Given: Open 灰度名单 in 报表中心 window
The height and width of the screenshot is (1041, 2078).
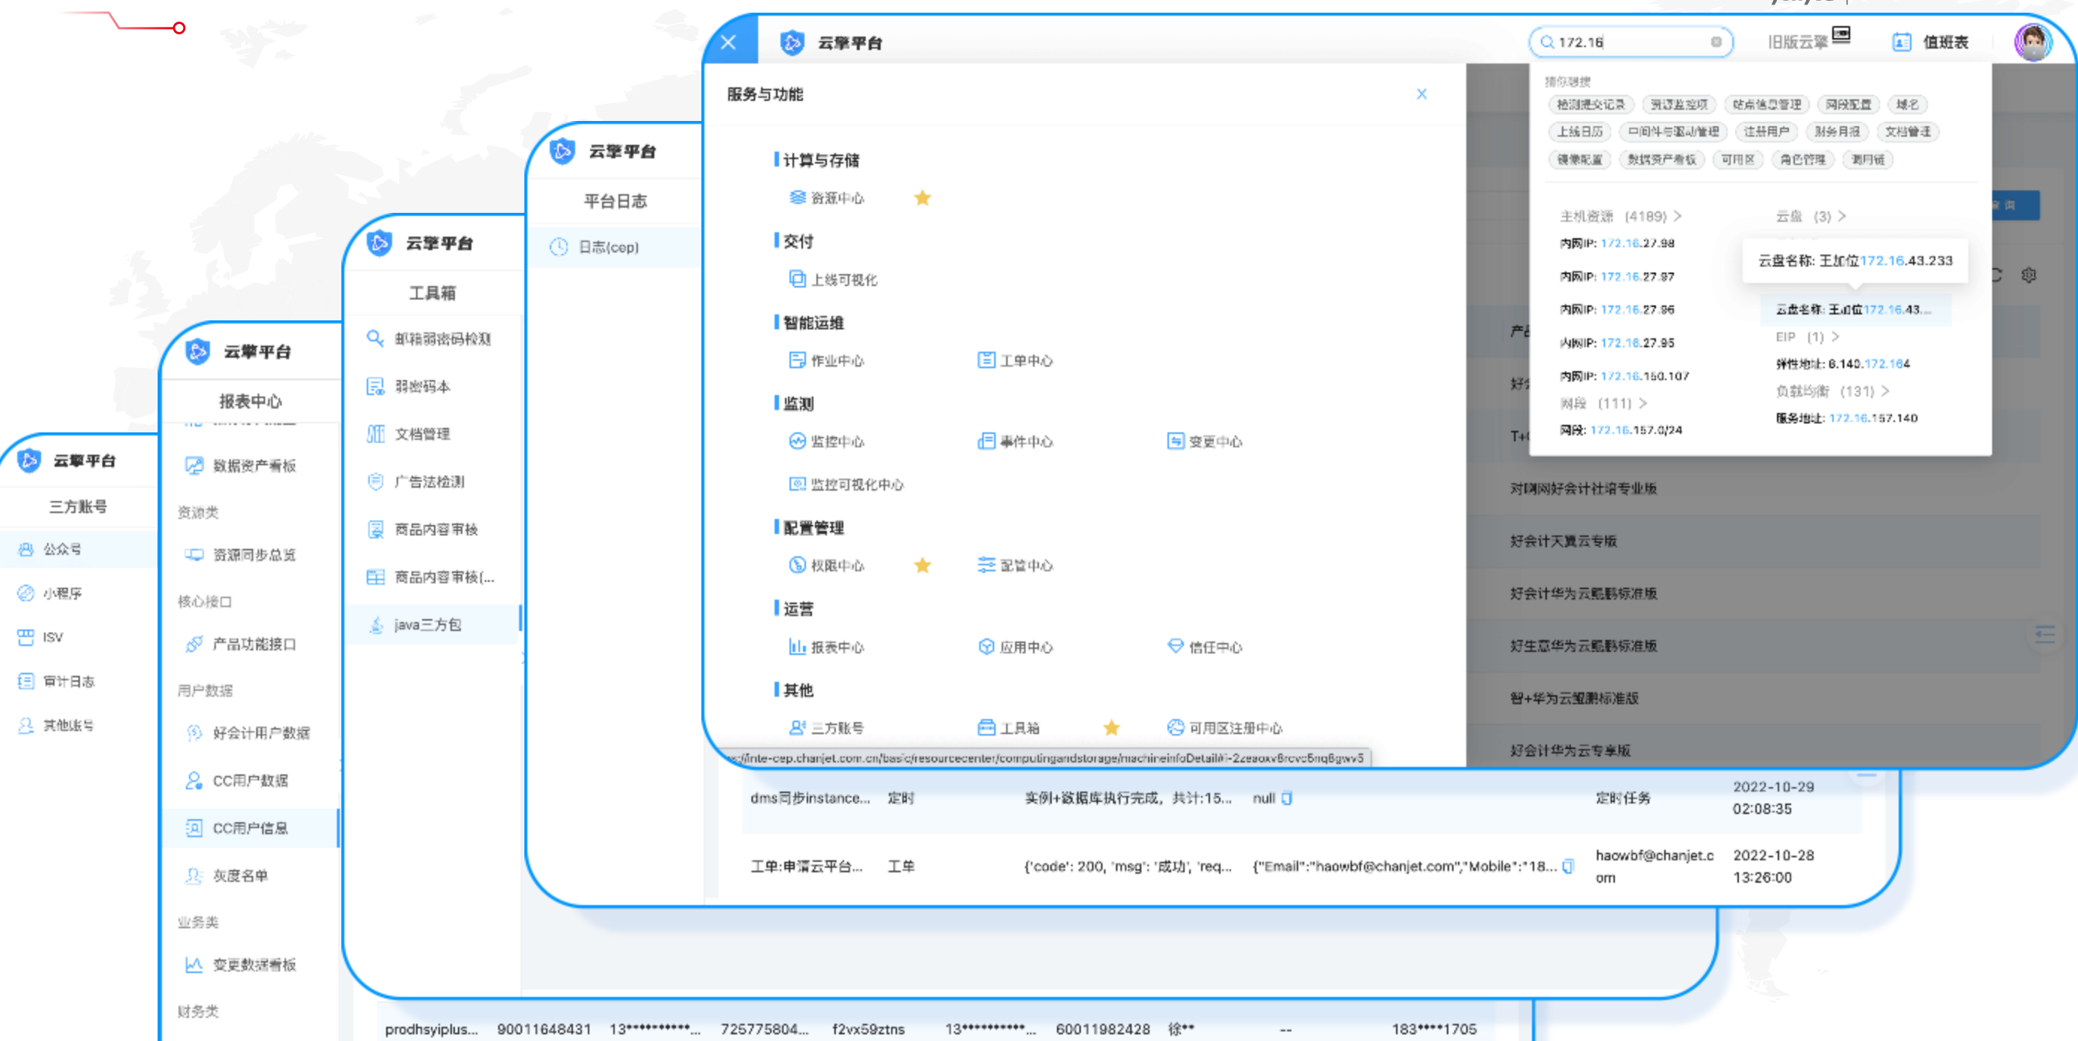Looking at the screenshot, I should pos(228,876).
